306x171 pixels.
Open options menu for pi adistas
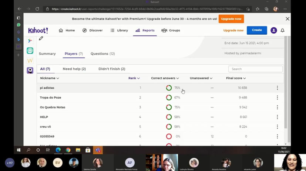[x=277, y=88]
